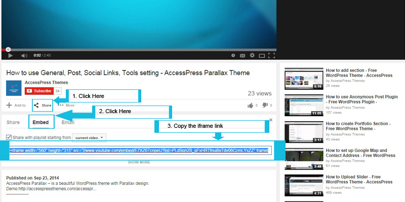The image size is (405, 202).
Task: Click the 107 views text under Anonymous Post
Action: tap(334, 113)
